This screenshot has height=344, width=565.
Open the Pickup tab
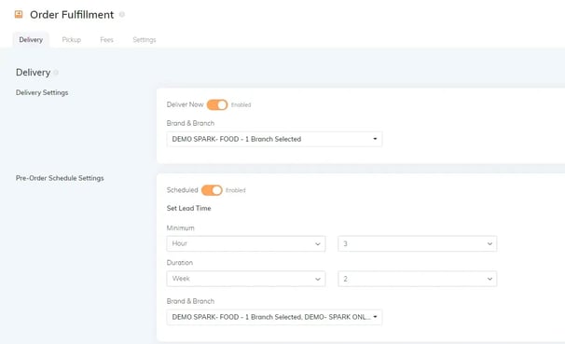[x=72, y=40]
